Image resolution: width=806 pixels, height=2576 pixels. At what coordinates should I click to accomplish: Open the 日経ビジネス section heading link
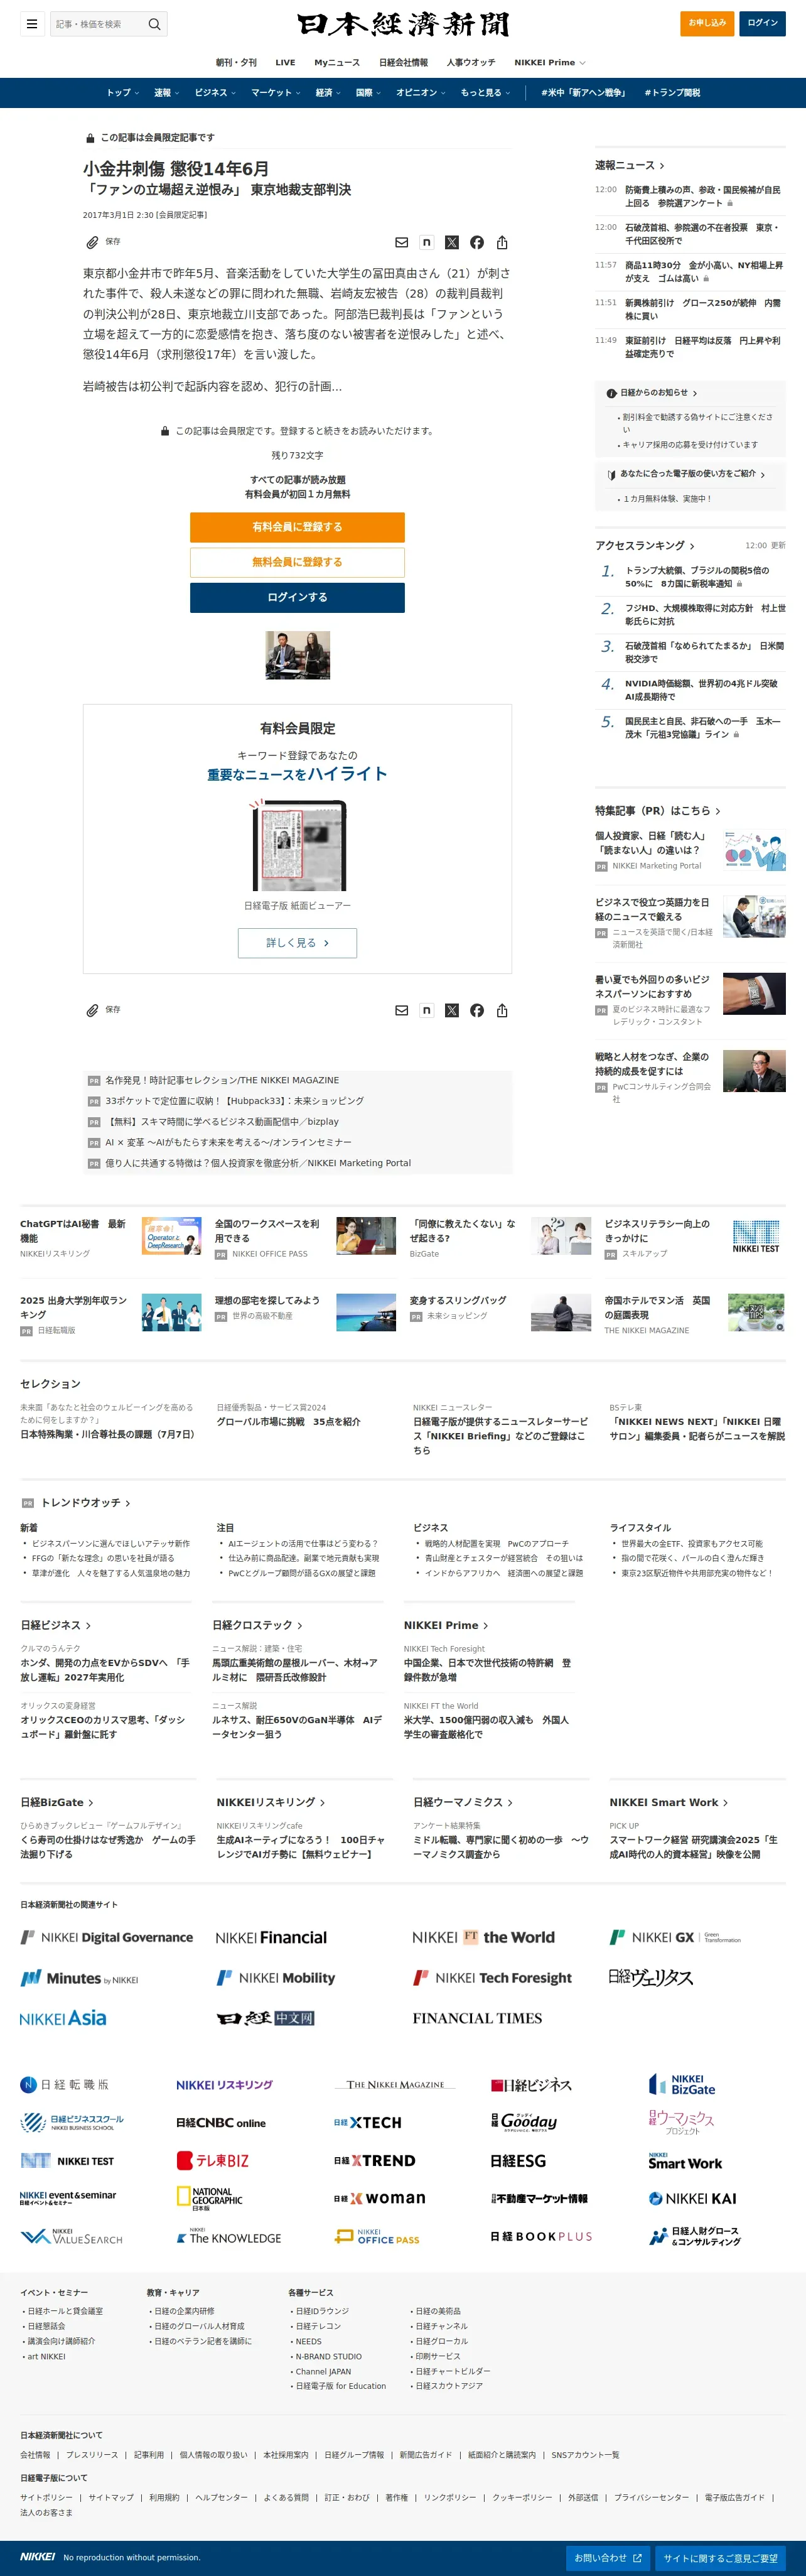[56, 1626]
